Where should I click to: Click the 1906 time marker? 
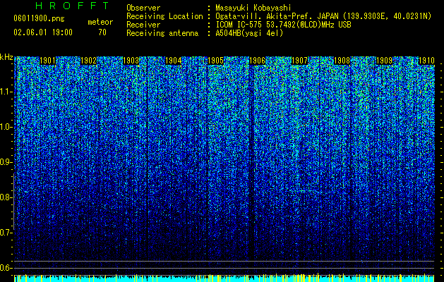tap(258, 61)
